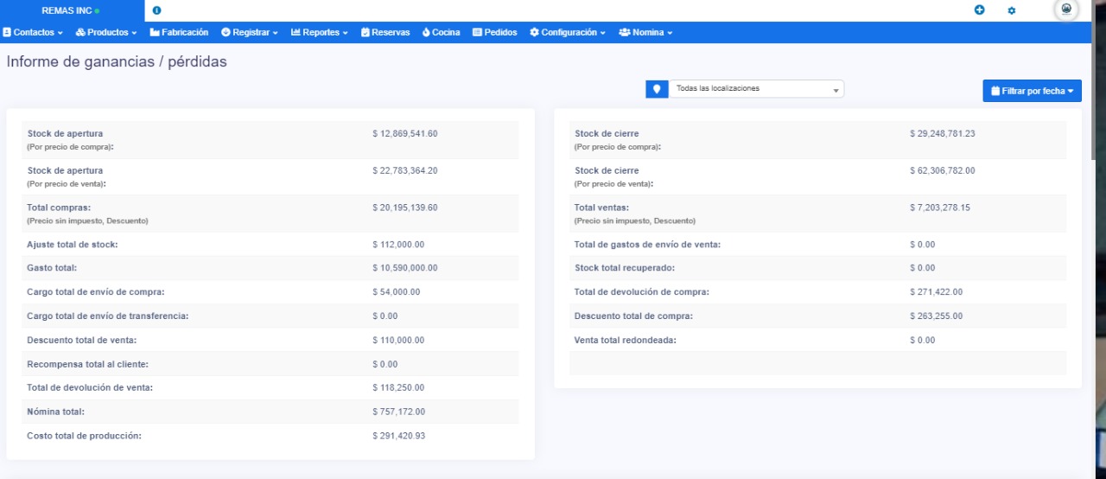Click the caret arrow next to Productos
This screenshot has height=479, width=1106.
coord(135,33)
